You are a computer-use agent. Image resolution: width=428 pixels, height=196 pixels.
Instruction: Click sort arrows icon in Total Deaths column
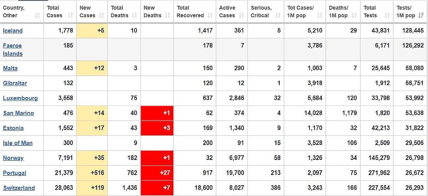[x=134, y=16]
